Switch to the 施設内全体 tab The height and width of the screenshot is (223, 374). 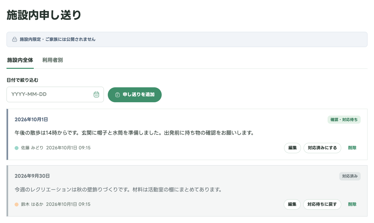tap(20, 60)
